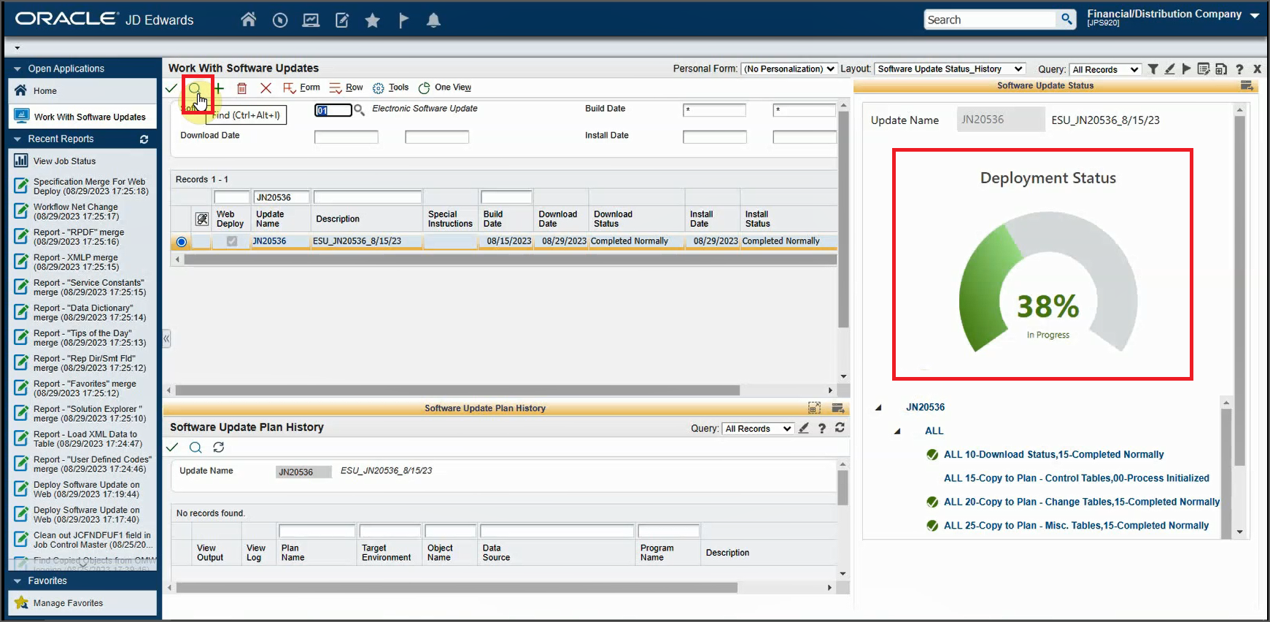Click ALL 25-Copy to Plan Misc. Tables item
Screen dimensions: 1270x622
tap(1076, 526)
